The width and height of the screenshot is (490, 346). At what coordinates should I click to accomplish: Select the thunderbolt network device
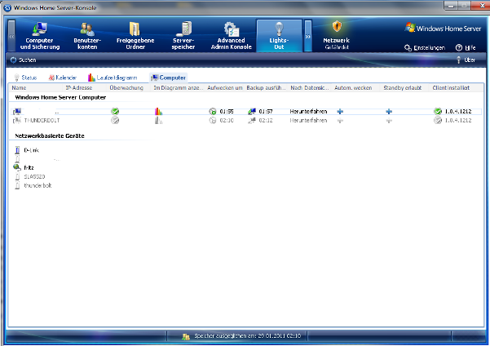(38, 185)
